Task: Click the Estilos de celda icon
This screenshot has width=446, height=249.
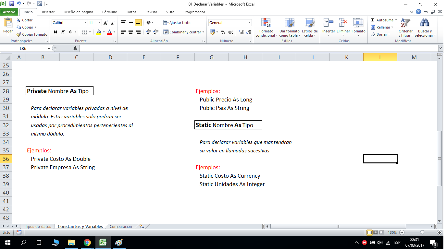Action: (x=310, y=28)
